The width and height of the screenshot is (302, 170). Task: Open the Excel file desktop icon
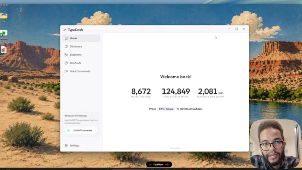click(4, 33)
